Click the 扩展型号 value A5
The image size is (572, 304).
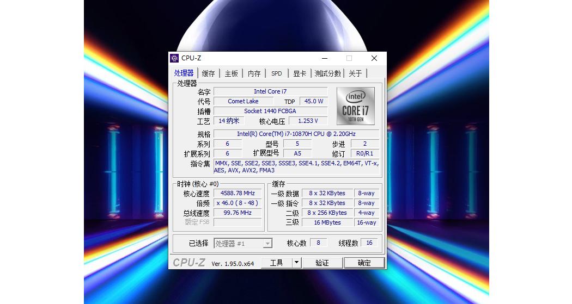point(297,154)
